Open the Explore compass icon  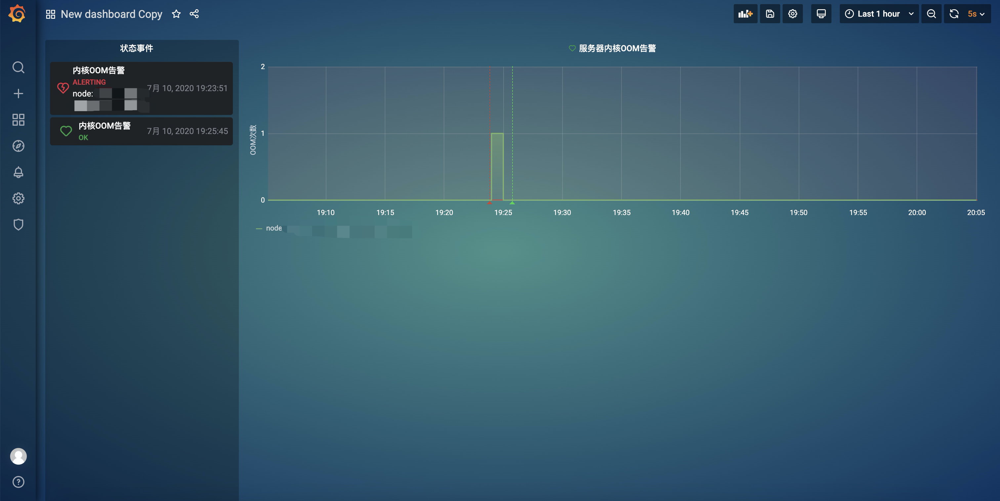tap(18, 146)
